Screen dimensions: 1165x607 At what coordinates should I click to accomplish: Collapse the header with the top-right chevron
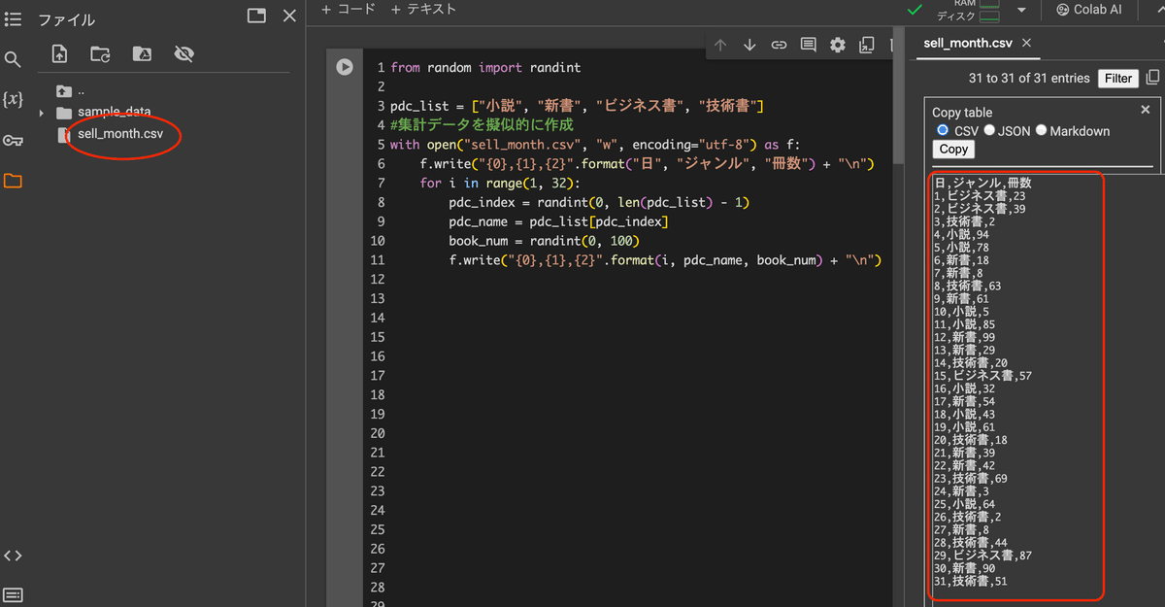[x=1158, y=10]
